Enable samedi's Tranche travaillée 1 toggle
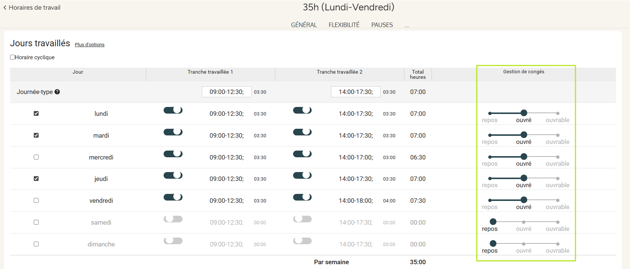 pos(173,219)
